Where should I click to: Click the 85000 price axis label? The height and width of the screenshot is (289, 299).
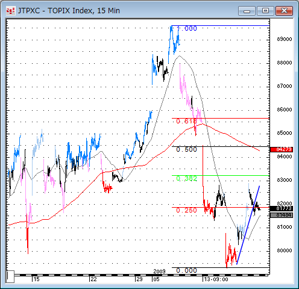[285, 133]
